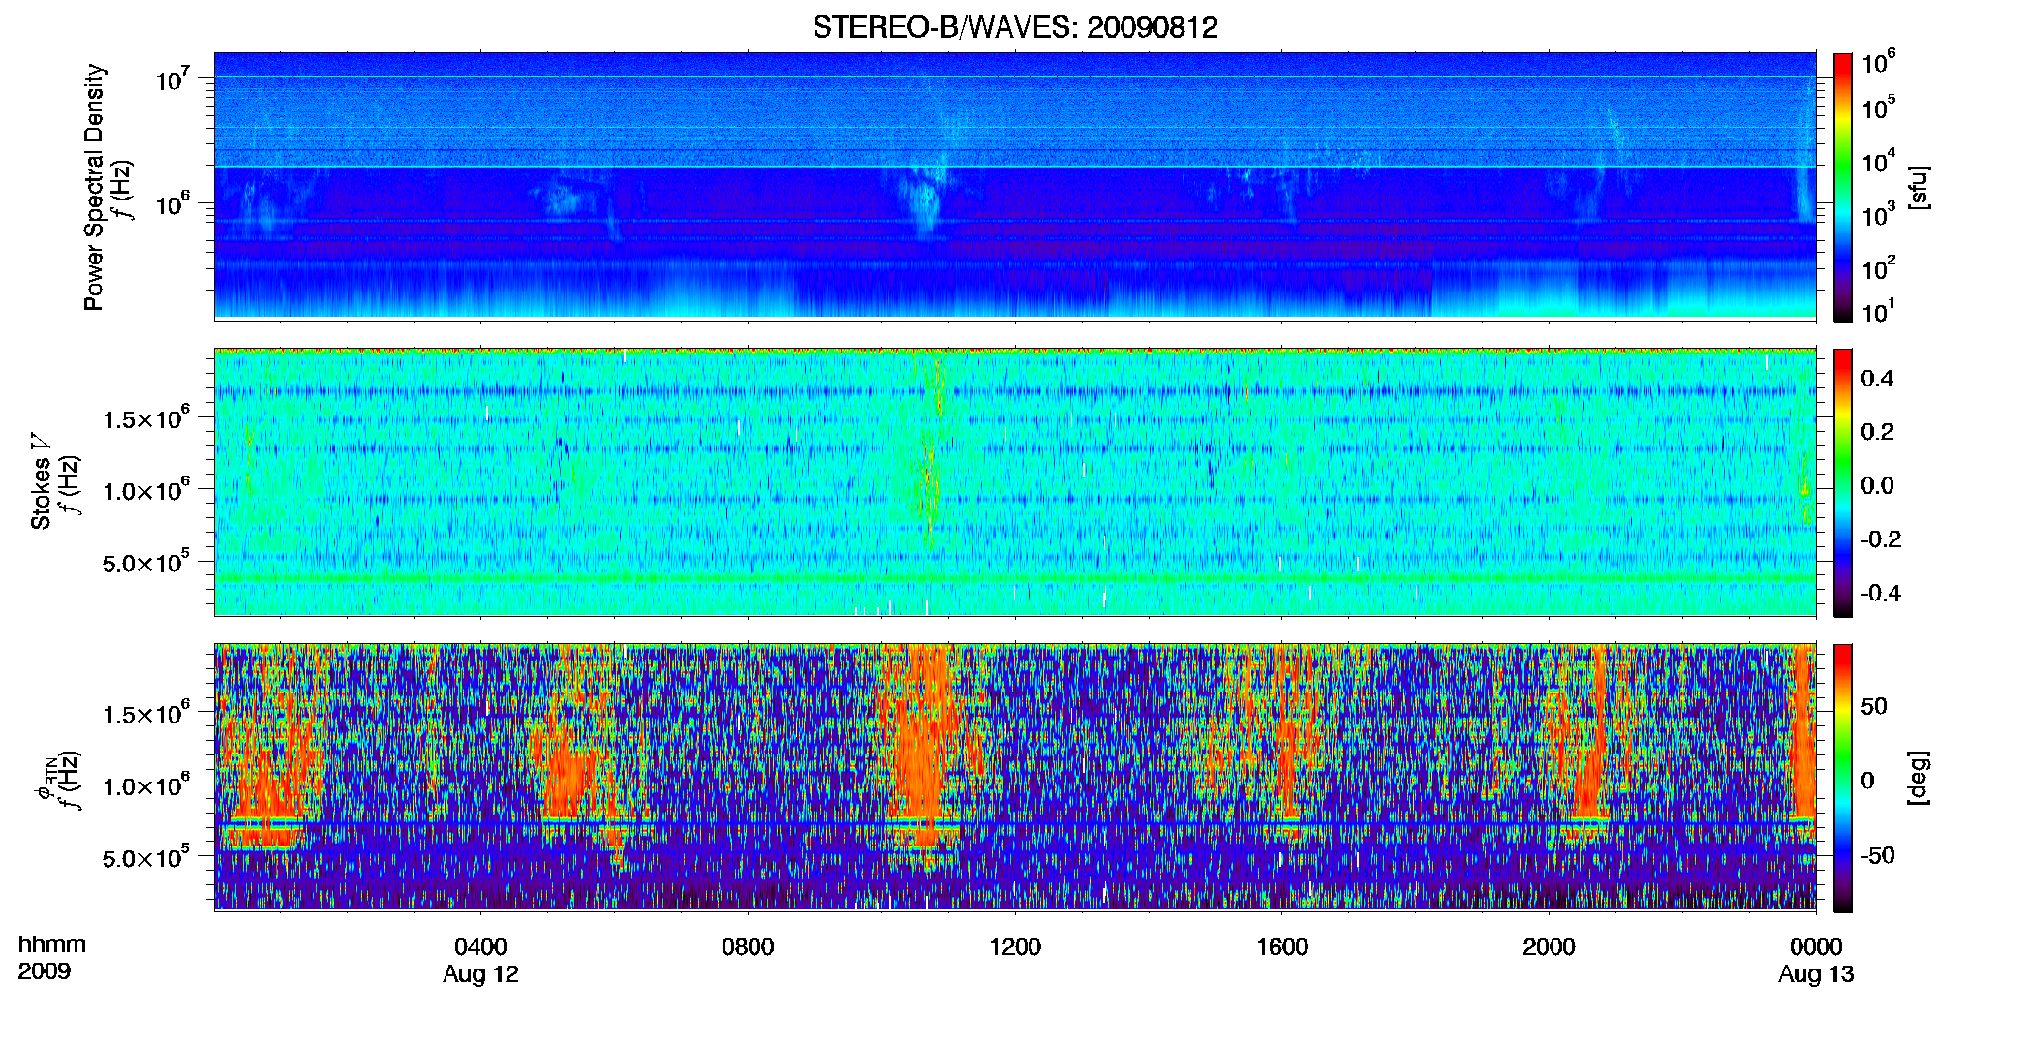Click the hhmm axis caption
The height and width of the screenshot is (1046, 2030).
(x=52, y=945)
